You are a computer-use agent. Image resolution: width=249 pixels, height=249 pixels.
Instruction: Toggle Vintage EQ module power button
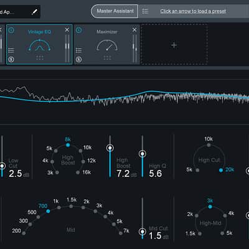point(11,31)
